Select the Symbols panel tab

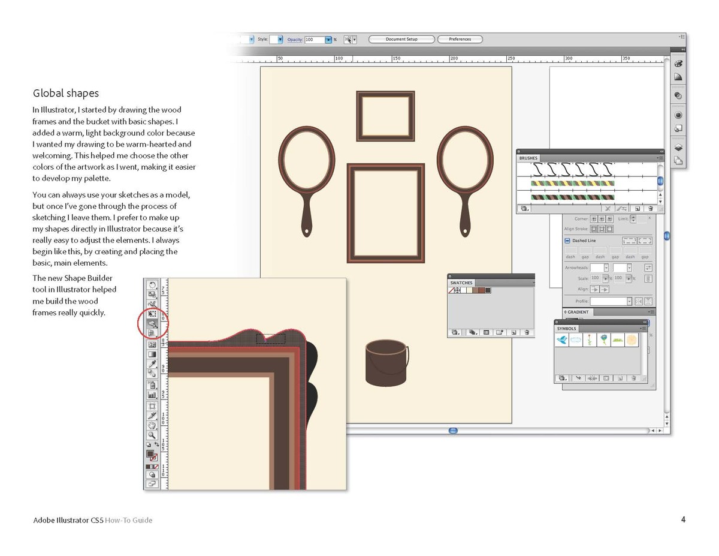tap(566, 329)
